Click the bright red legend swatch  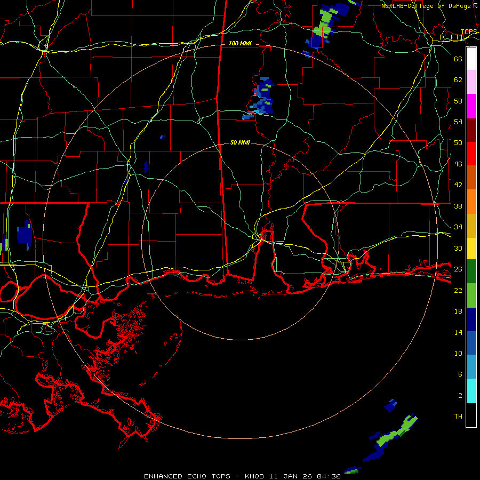pos(471,154)
